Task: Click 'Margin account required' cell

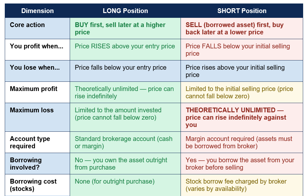Action: tap(242, 142)
